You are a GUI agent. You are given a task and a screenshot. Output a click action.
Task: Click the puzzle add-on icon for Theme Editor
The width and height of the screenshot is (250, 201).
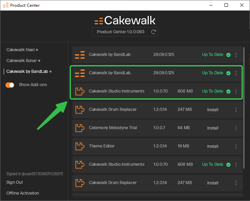pos(80,146)
